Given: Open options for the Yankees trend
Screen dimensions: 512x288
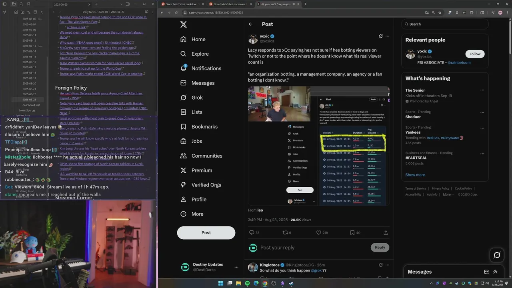Looking at the screenshot, I should click(x=482, y=128).
